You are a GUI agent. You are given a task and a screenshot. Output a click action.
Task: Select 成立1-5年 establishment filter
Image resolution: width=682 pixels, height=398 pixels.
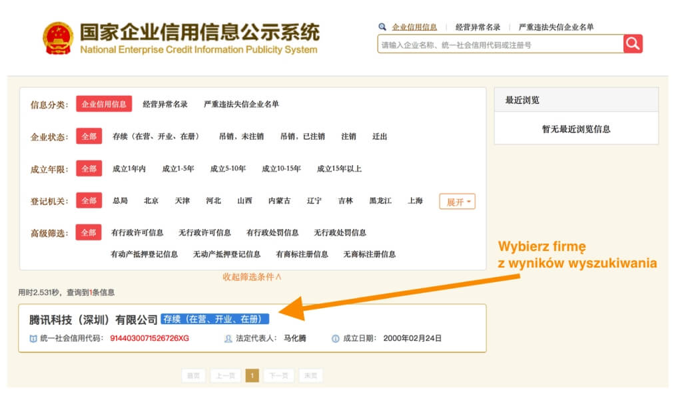(178, 168)
